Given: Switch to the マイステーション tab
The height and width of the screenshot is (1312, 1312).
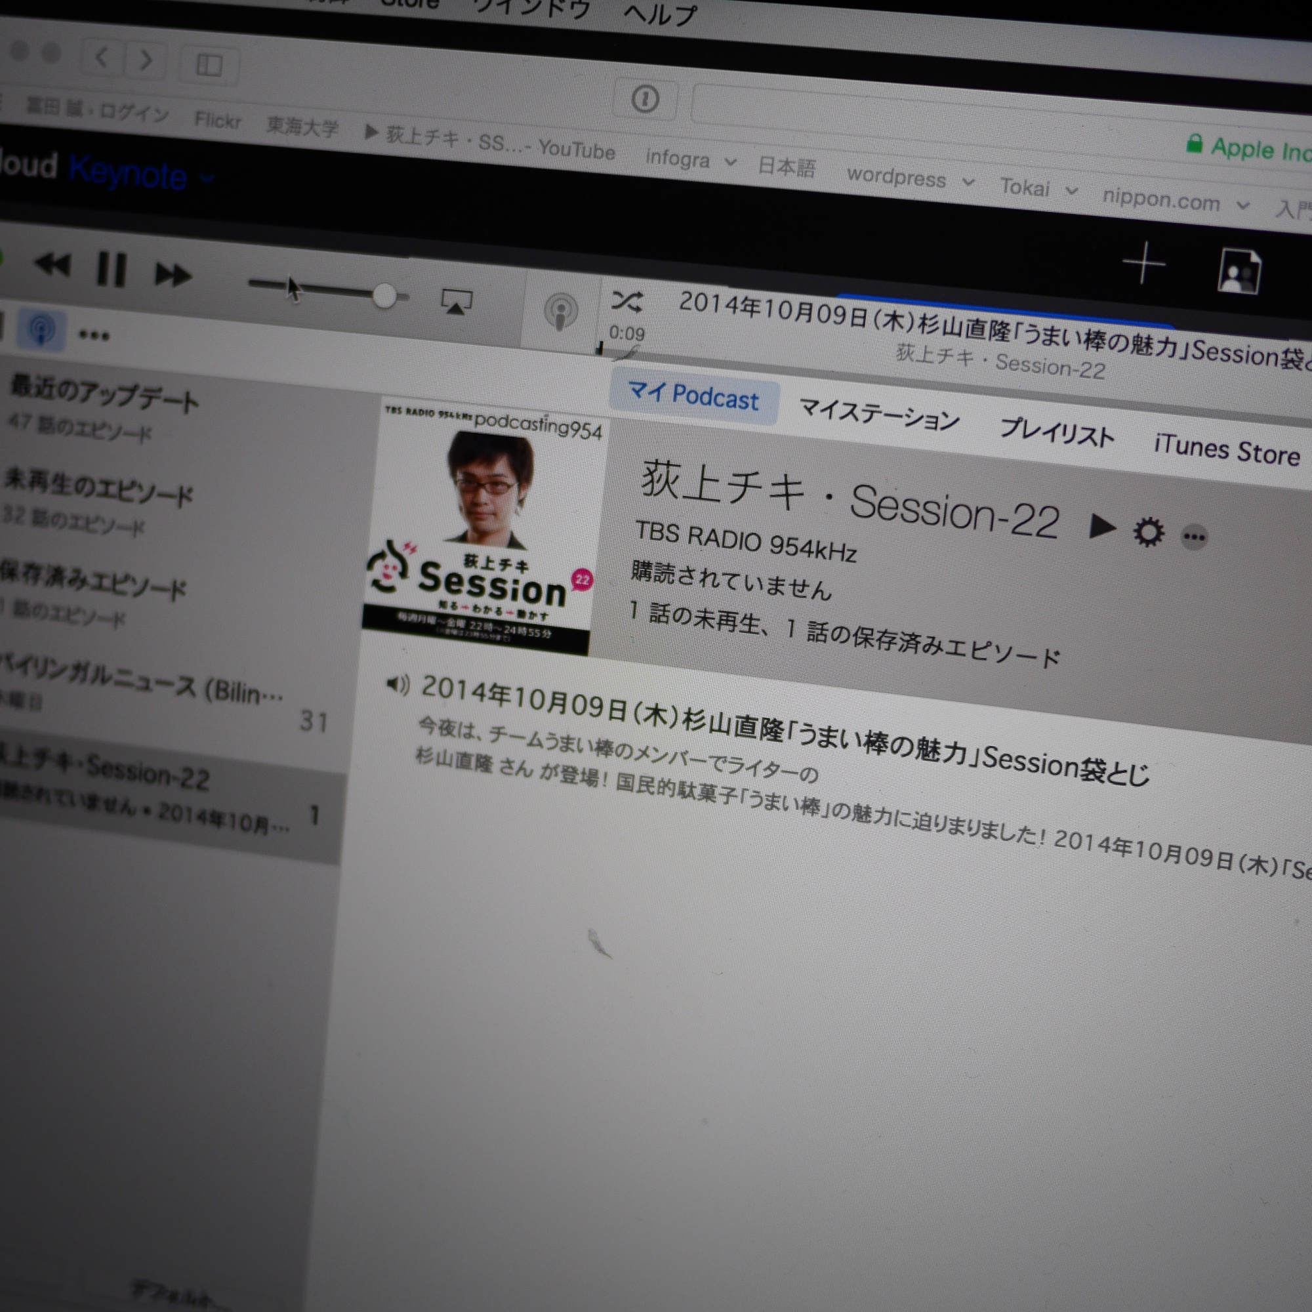Looking at the screenshot, I should (879, 415).
